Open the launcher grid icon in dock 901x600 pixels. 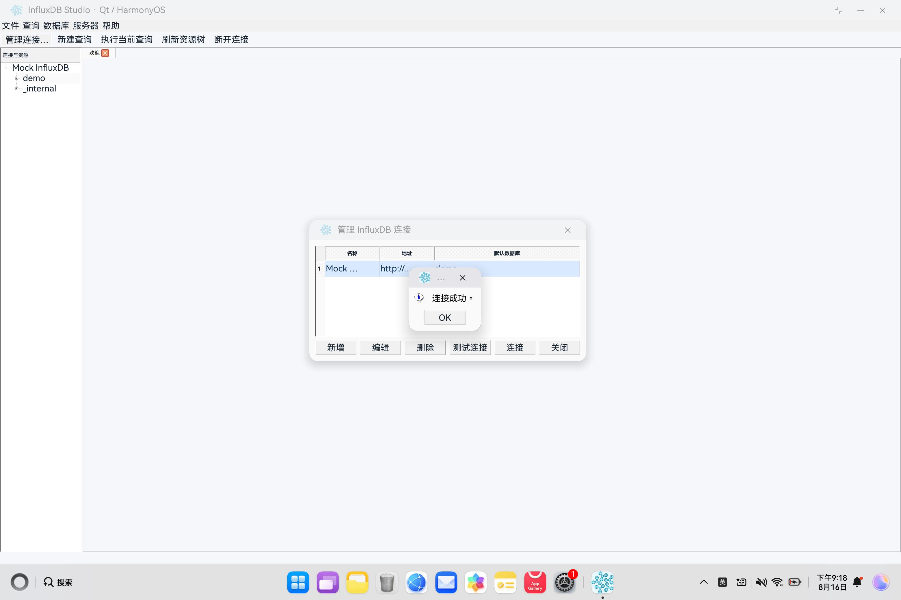298,582
